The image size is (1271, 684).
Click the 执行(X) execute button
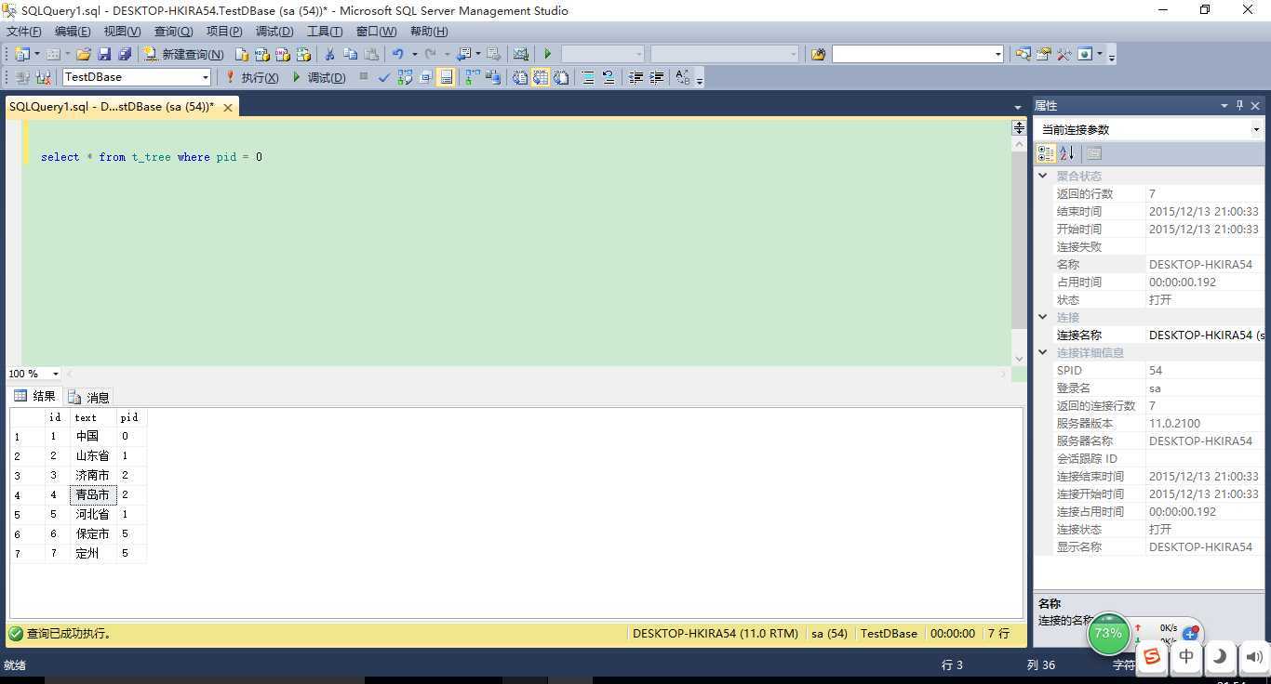(251, 77)
